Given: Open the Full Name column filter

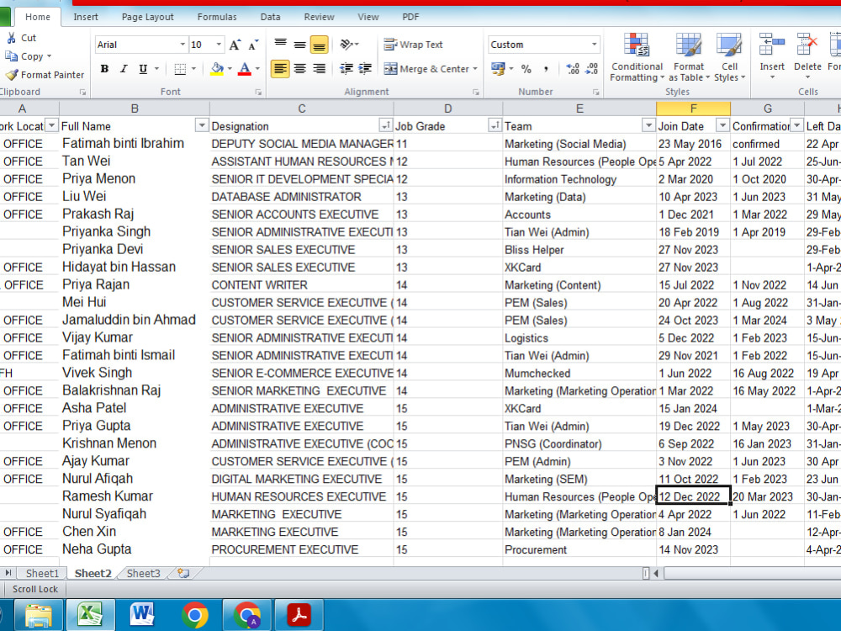Looking at the screenshot, I should (x=202, y=125).
